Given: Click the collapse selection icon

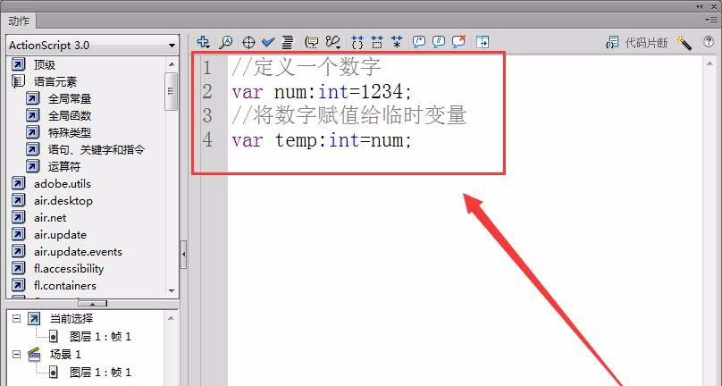Looking at the screenshot, I should coord(377,42).
